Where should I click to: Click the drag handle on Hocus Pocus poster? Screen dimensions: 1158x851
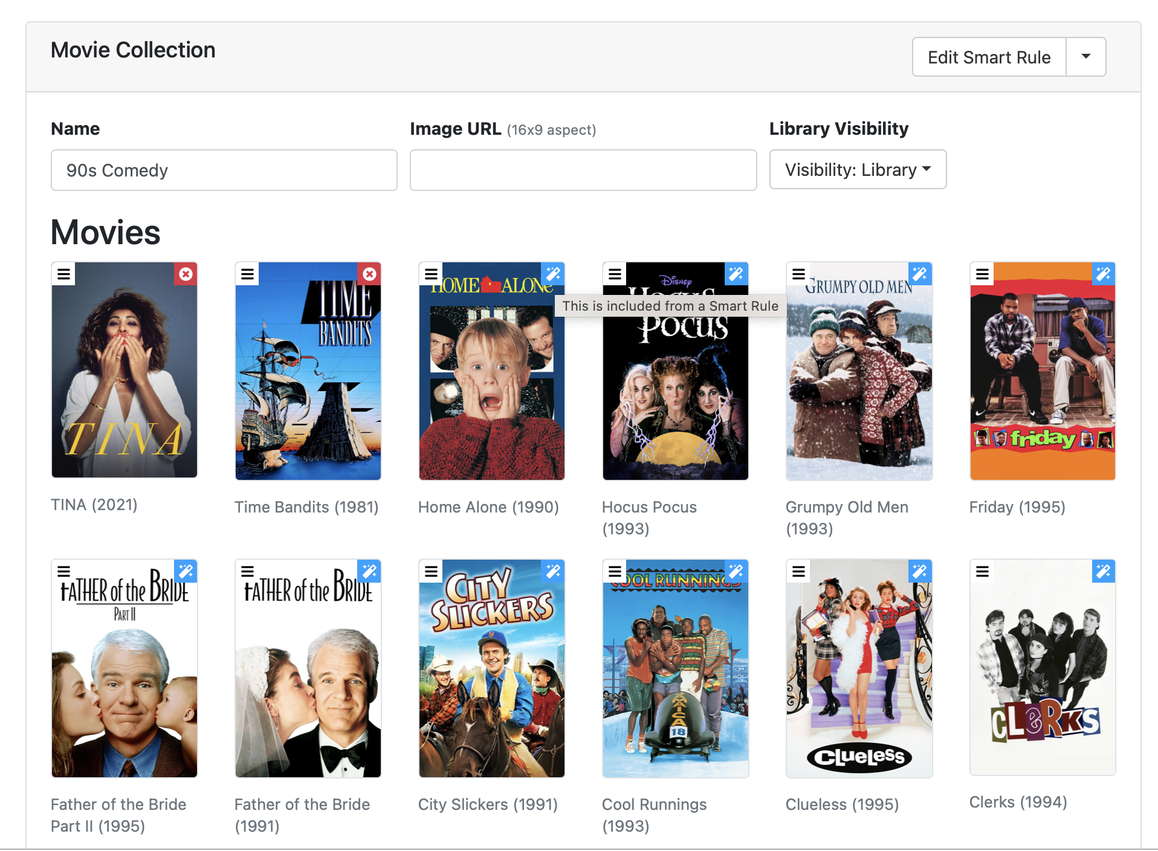click(x=615, y=274)
